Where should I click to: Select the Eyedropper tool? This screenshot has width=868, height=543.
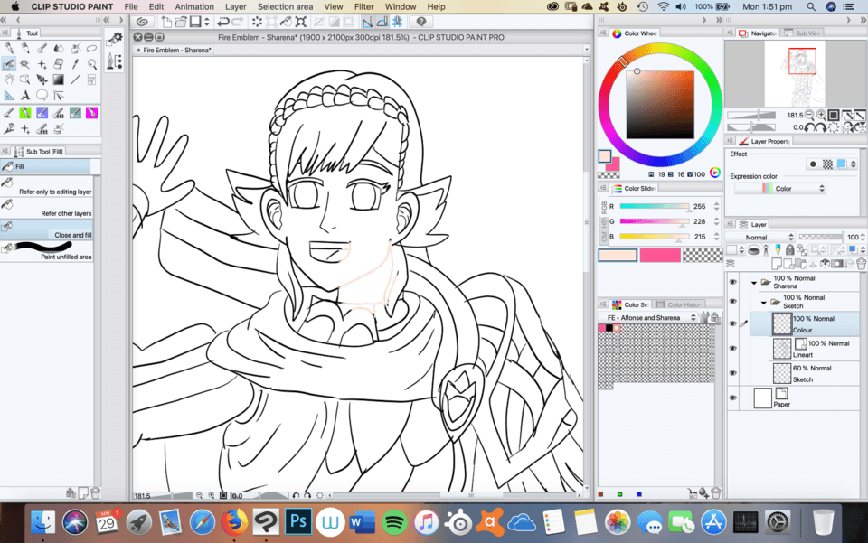(75, 63)
